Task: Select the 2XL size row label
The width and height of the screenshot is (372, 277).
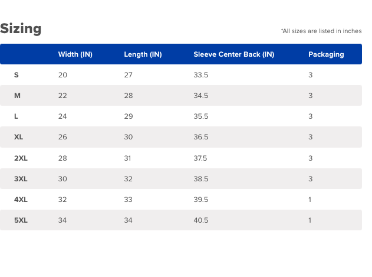Action: click(x=21, y=158)
